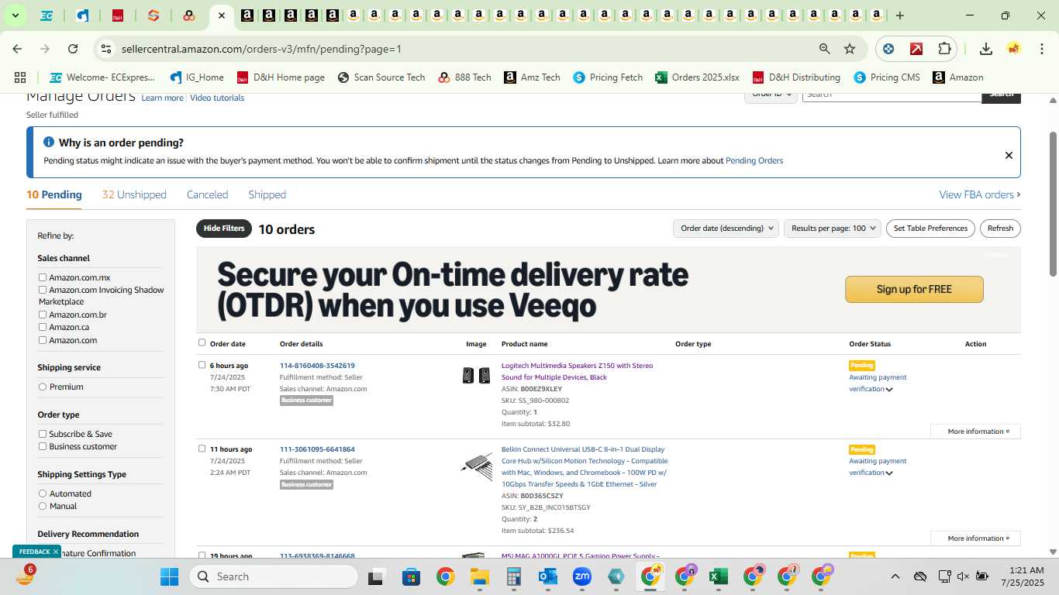Click Sign up for FREE Veeqo button
1059x595 pixels.
pyautogui.click(x=914, y=289)
